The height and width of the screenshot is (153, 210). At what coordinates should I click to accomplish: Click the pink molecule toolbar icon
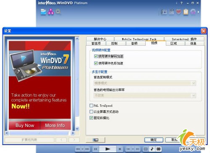[x=51, y=12]
